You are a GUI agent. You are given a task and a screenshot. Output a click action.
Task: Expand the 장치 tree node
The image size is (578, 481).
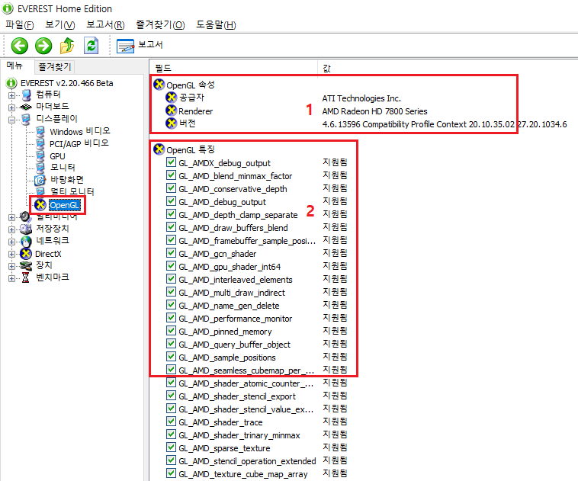(11, 266)
